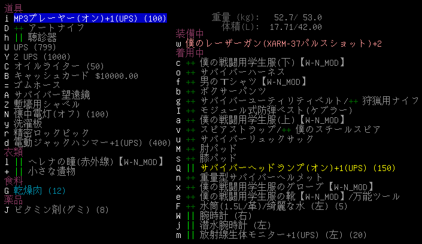Click the 装備中 section header
The width and height of the screenshot is (422, 244).
[x=190, y=33]
